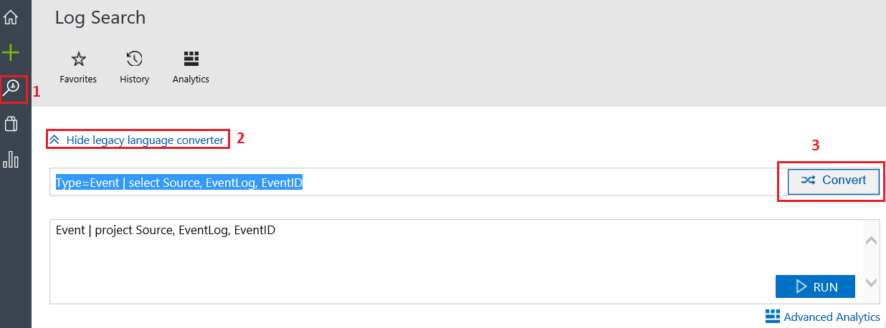Click the Convert button

tap(834, 180)
